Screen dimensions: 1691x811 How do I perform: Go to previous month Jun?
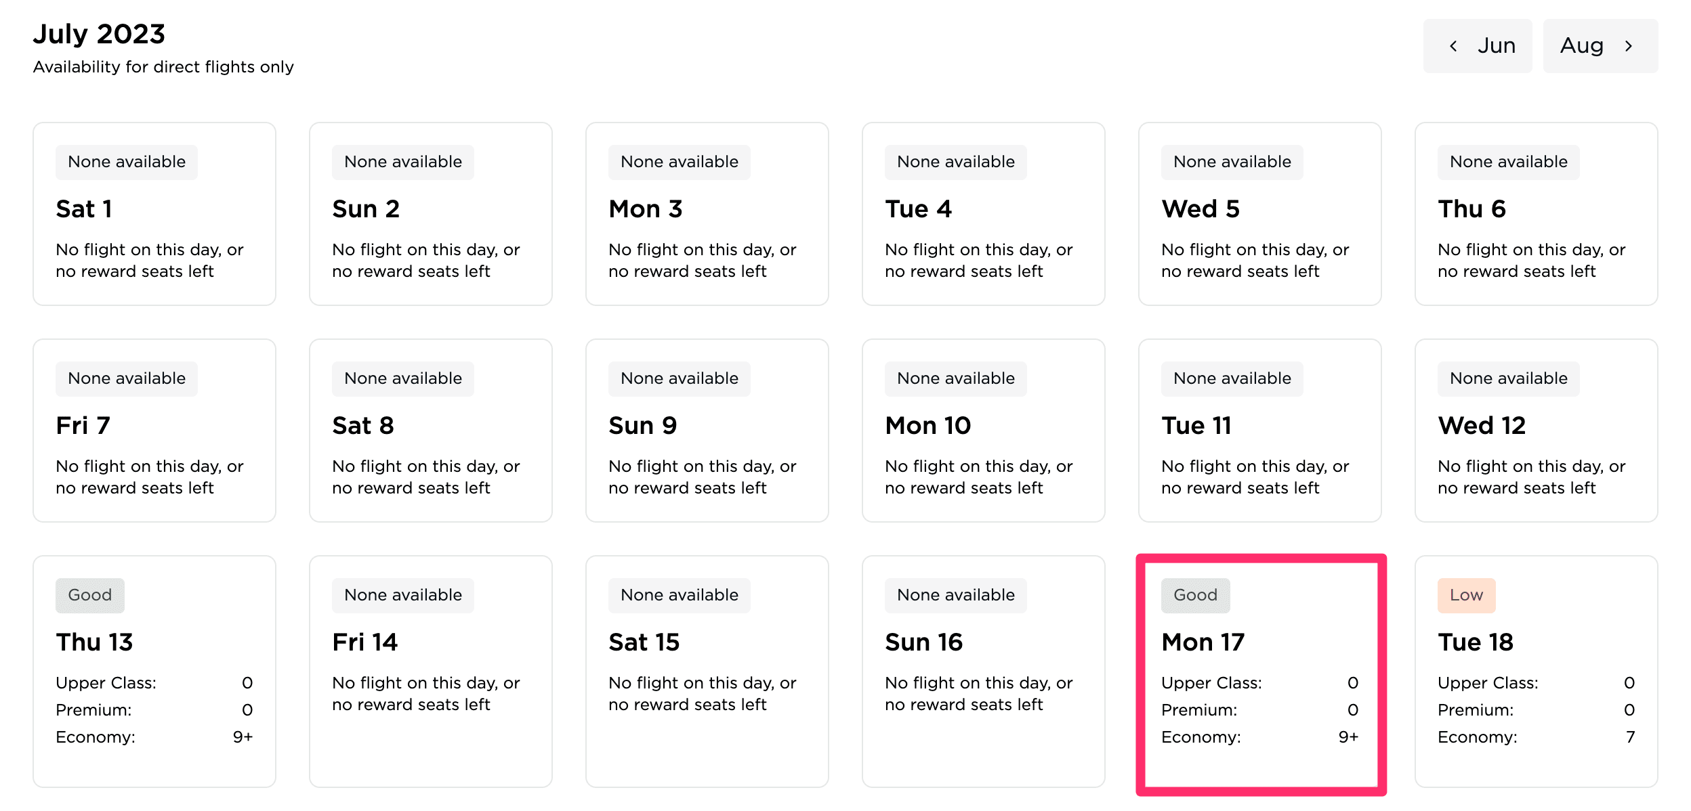(x=1477, y=46)
